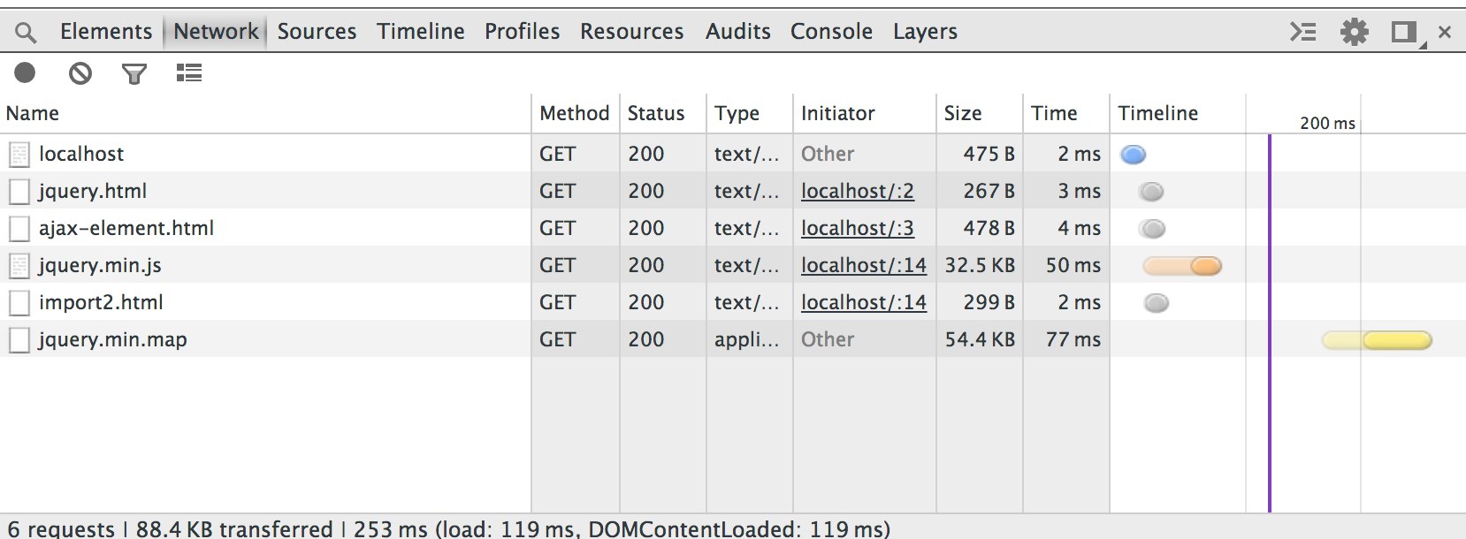
Task: Click the orange jquery.min.js timeline bar
Action: coord(1182,266)
